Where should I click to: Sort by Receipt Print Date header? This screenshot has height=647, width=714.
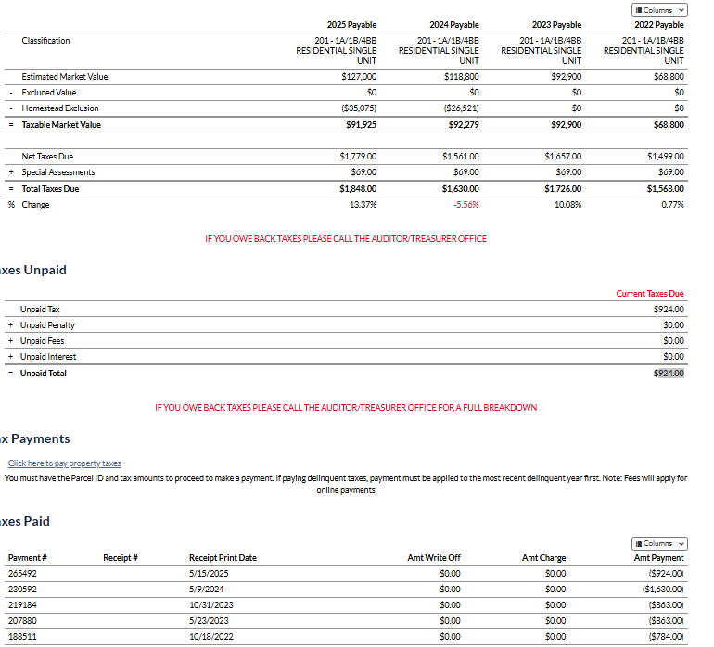point(223,558)
